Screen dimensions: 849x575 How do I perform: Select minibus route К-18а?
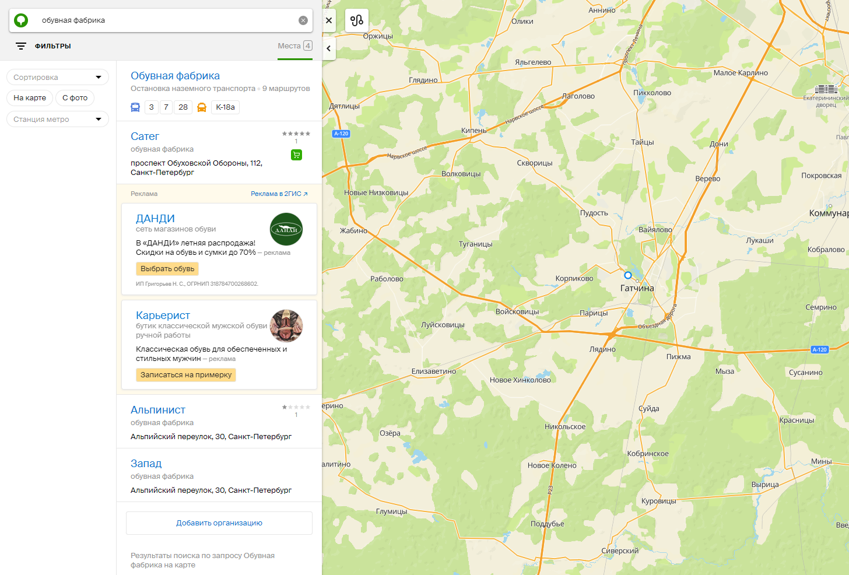pos(226,107)
